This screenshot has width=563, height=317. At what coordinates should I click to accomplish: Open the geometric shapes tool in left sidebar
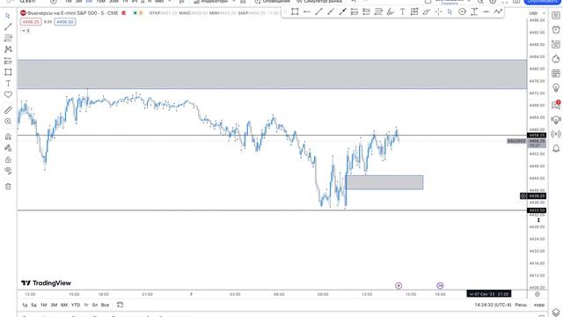pyautogui.click(x=8, y=72)
